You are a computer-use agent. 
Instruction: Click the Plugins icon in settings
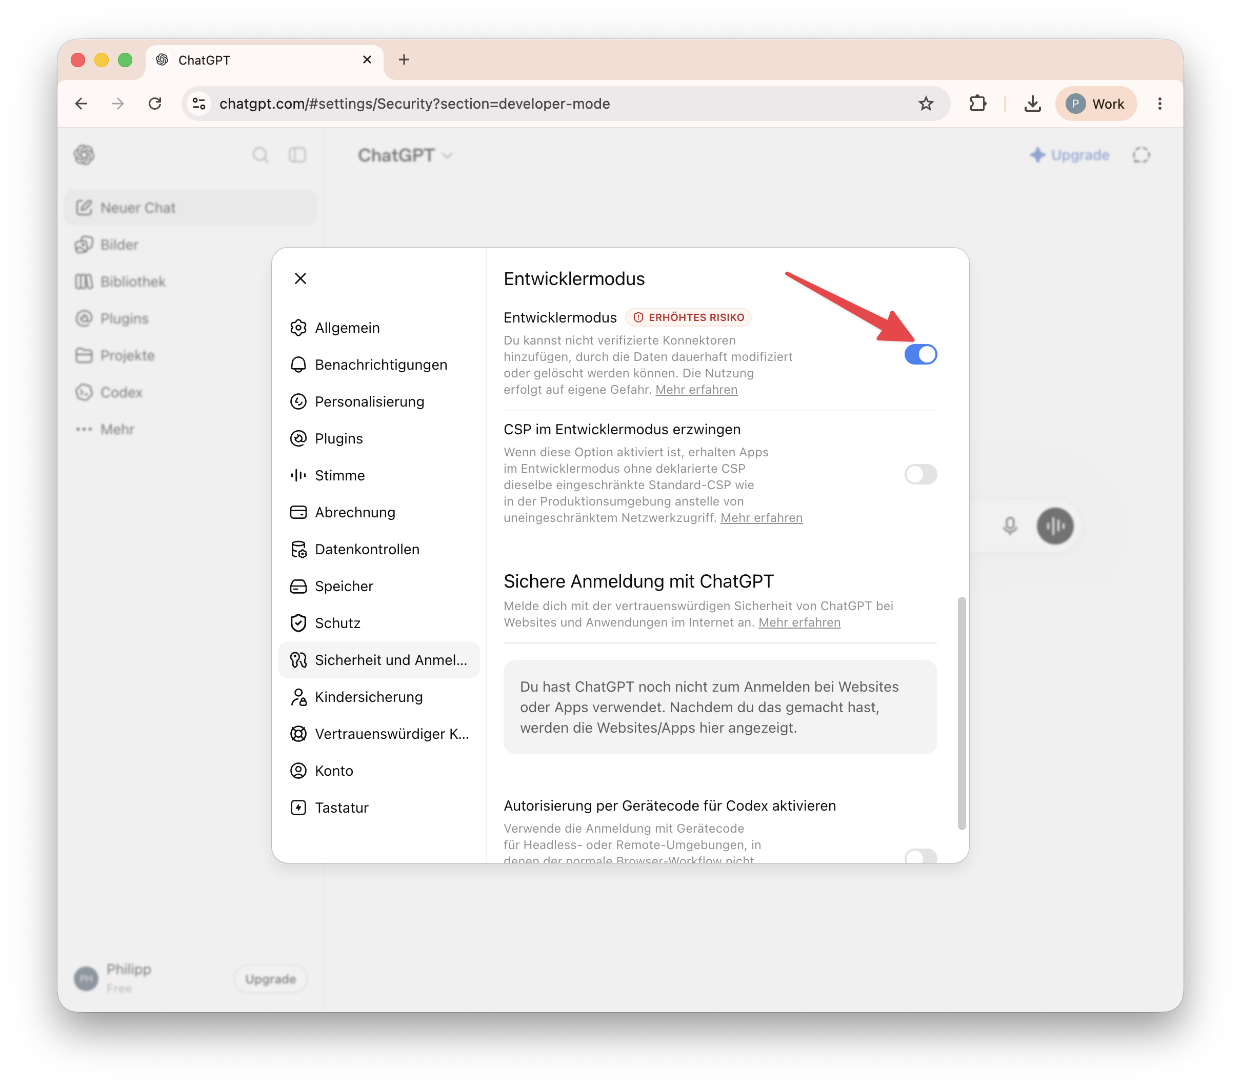[298, 439]
